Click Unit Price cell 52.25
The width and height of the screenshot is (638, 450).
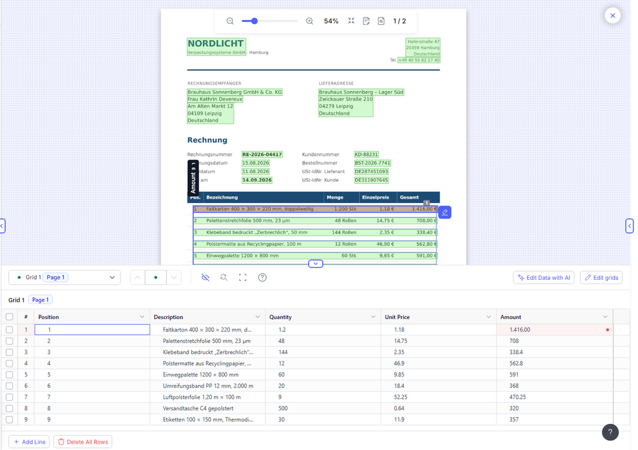coord(439,397)
